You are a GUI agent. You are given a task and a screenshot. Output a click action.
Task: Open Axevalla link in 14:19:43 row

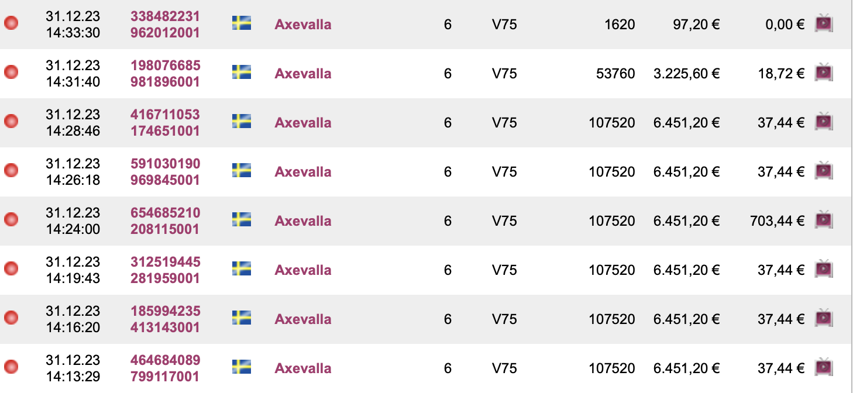coord(303,270)
